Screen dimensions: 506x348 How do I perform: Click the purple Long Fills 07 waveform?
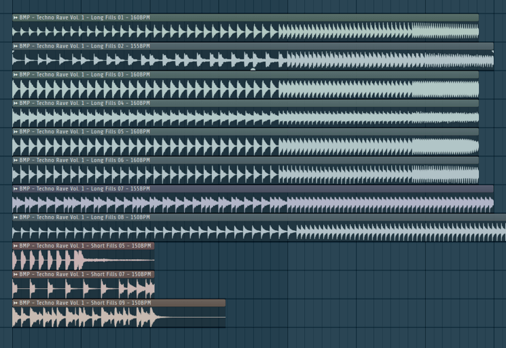click(x=253, y=203)
